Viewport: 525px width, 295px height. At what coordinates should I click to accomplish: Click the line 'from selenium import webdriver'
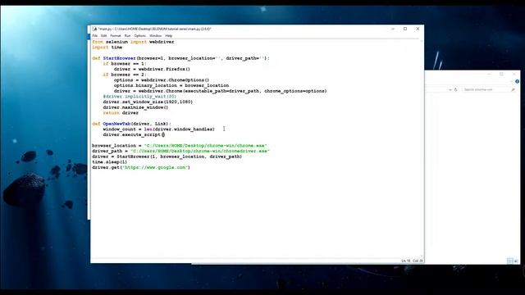[133, 42]
